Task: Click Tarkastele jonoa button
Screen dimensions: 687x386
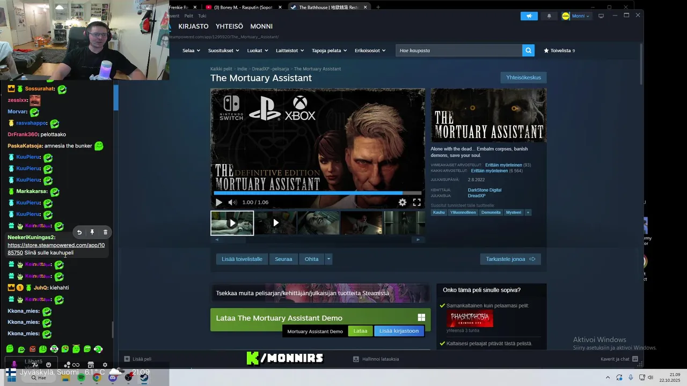Action: [x=510, y=259]
